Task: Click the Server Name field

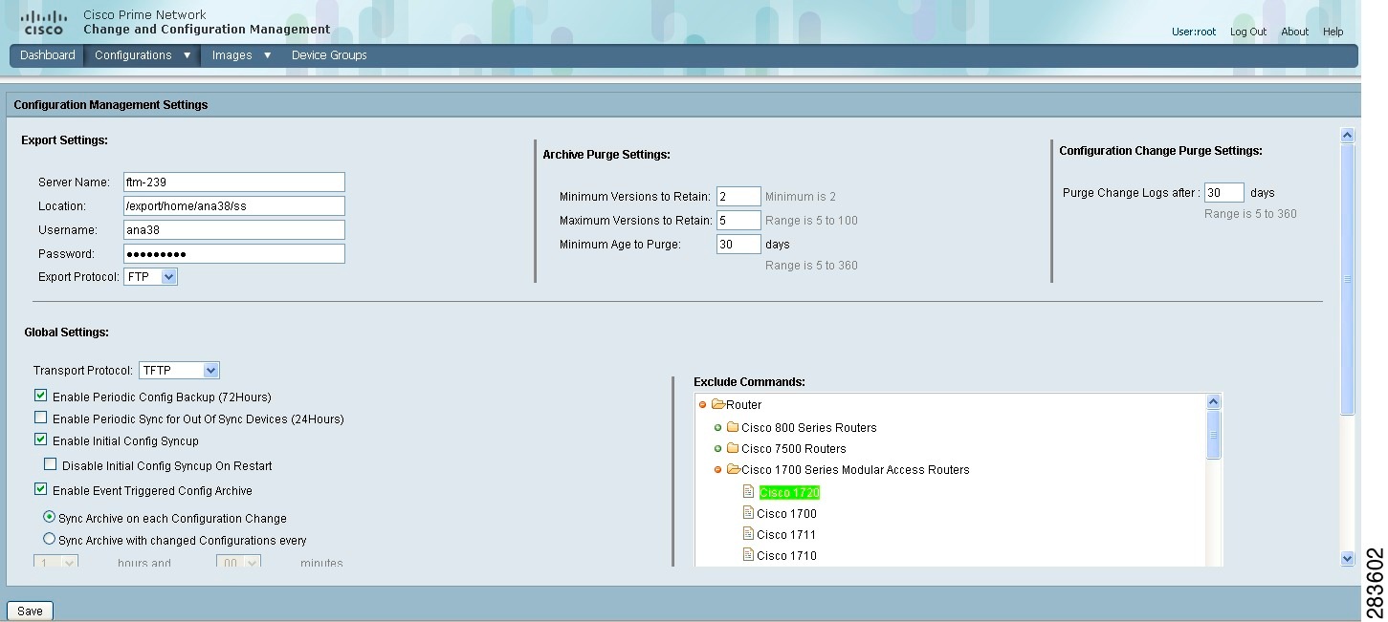Action: point(233,182)
